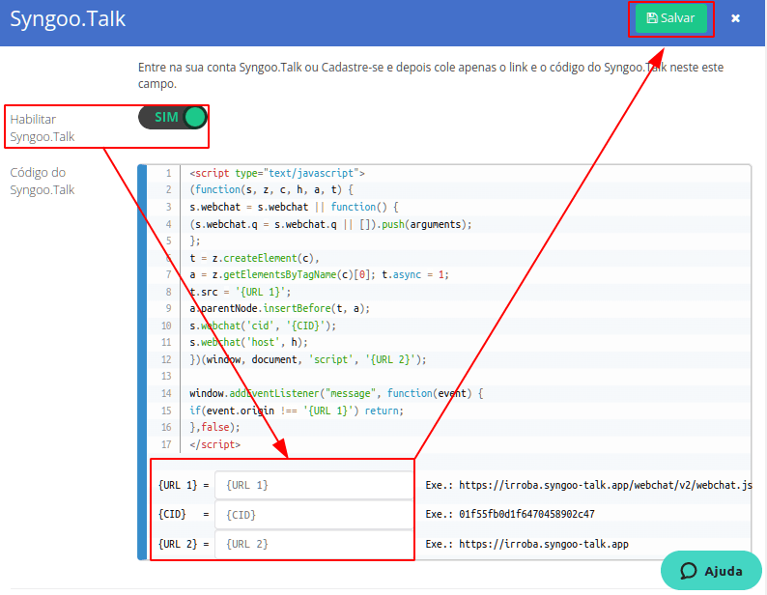Image resolution: width=767 pixels, height=595 pixels.
Task: Click the t.src '{URL 1}' code line
Action: 240,292
